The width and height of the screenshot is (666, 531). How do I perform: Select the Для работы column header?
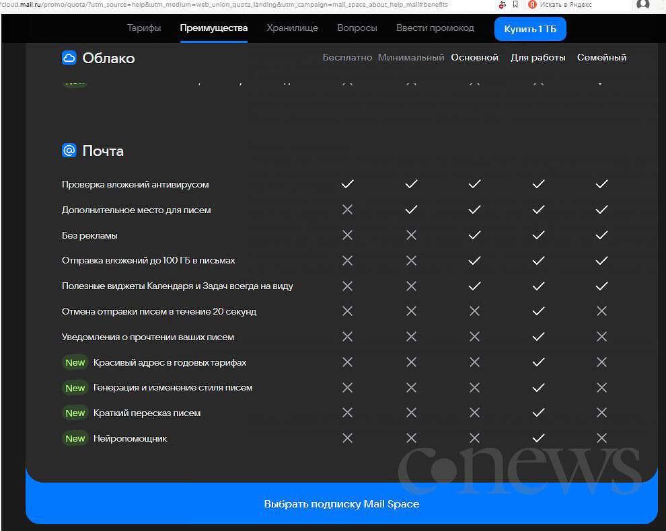coord(538,58)
